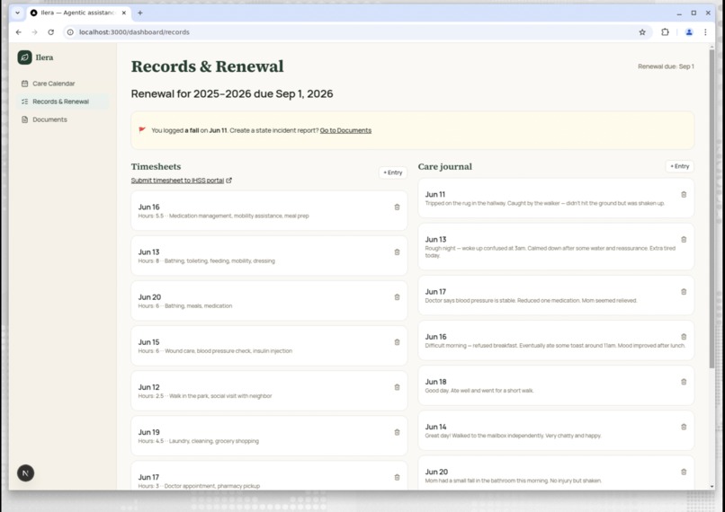
Task: Click the scrollbar down arrow
Action: (712, 487)
